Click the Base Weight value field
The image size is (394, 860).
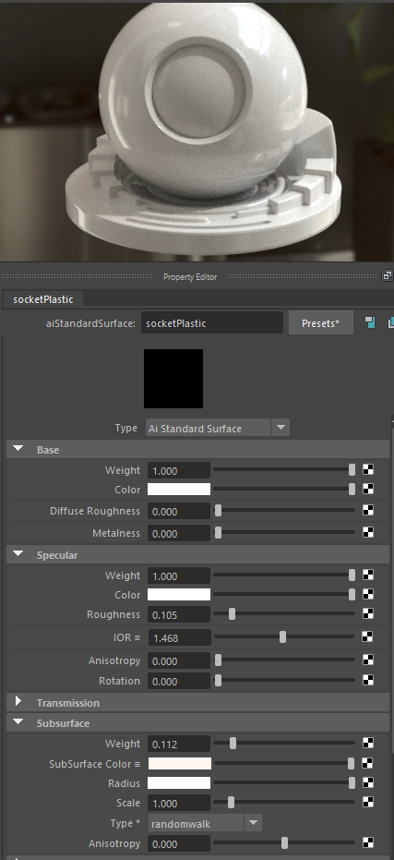[179, 470]
